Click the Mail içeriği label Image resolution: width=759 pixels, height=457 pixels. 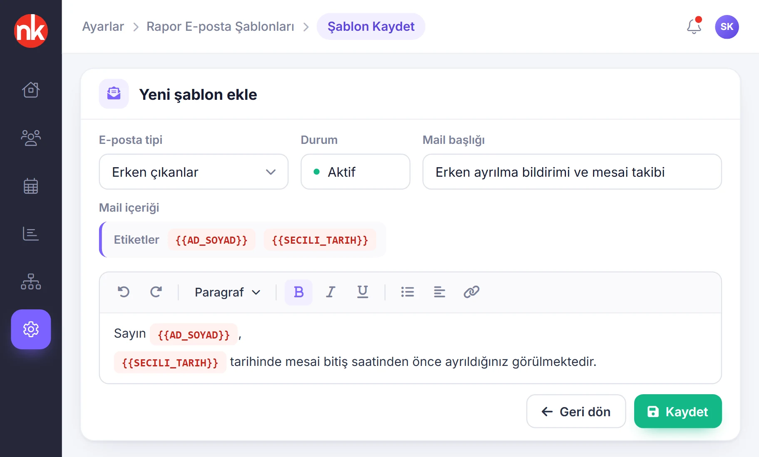129,208
